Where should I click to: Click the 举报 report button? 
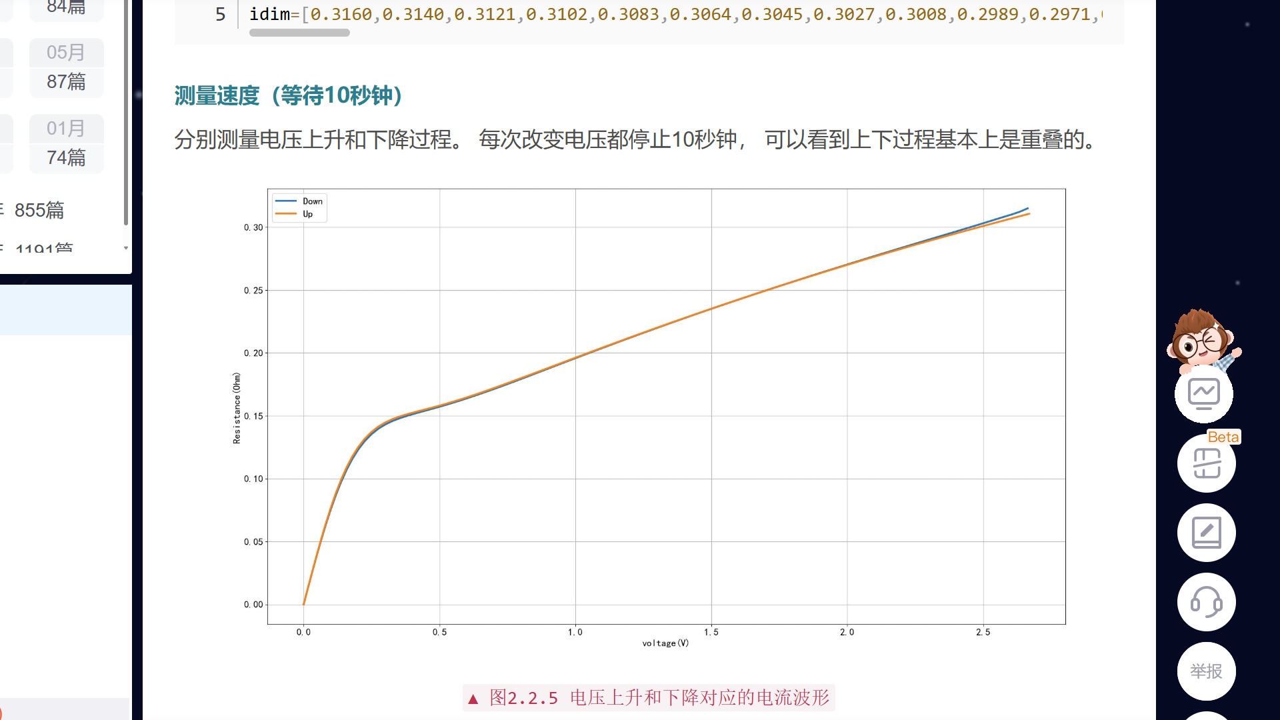click(1206, 671)
